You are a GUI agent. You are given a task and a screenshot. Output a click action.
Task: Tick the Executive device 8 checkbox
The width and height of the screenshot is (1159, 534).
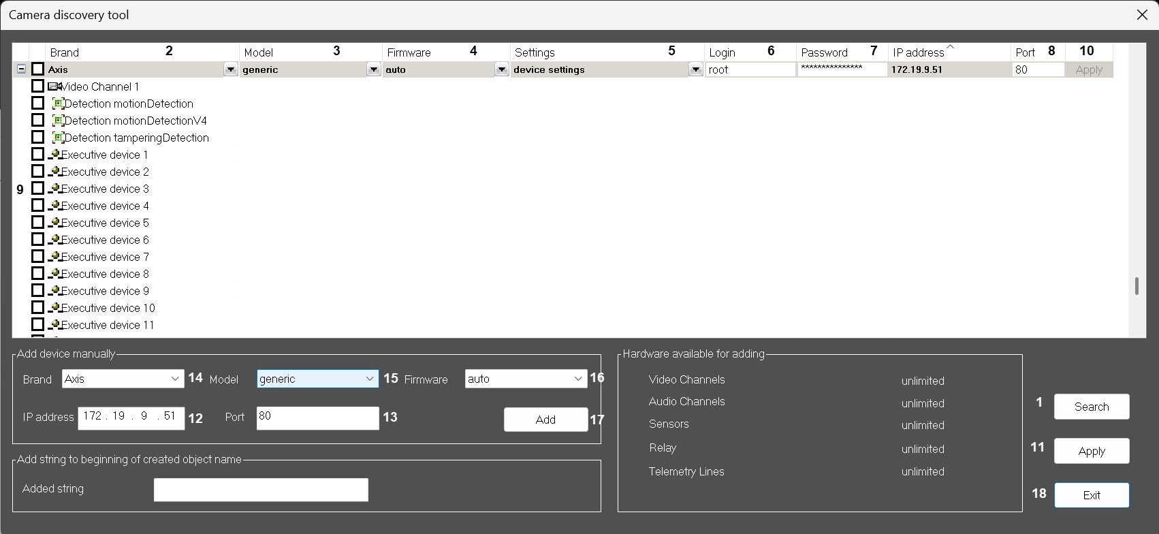point(38,274)
